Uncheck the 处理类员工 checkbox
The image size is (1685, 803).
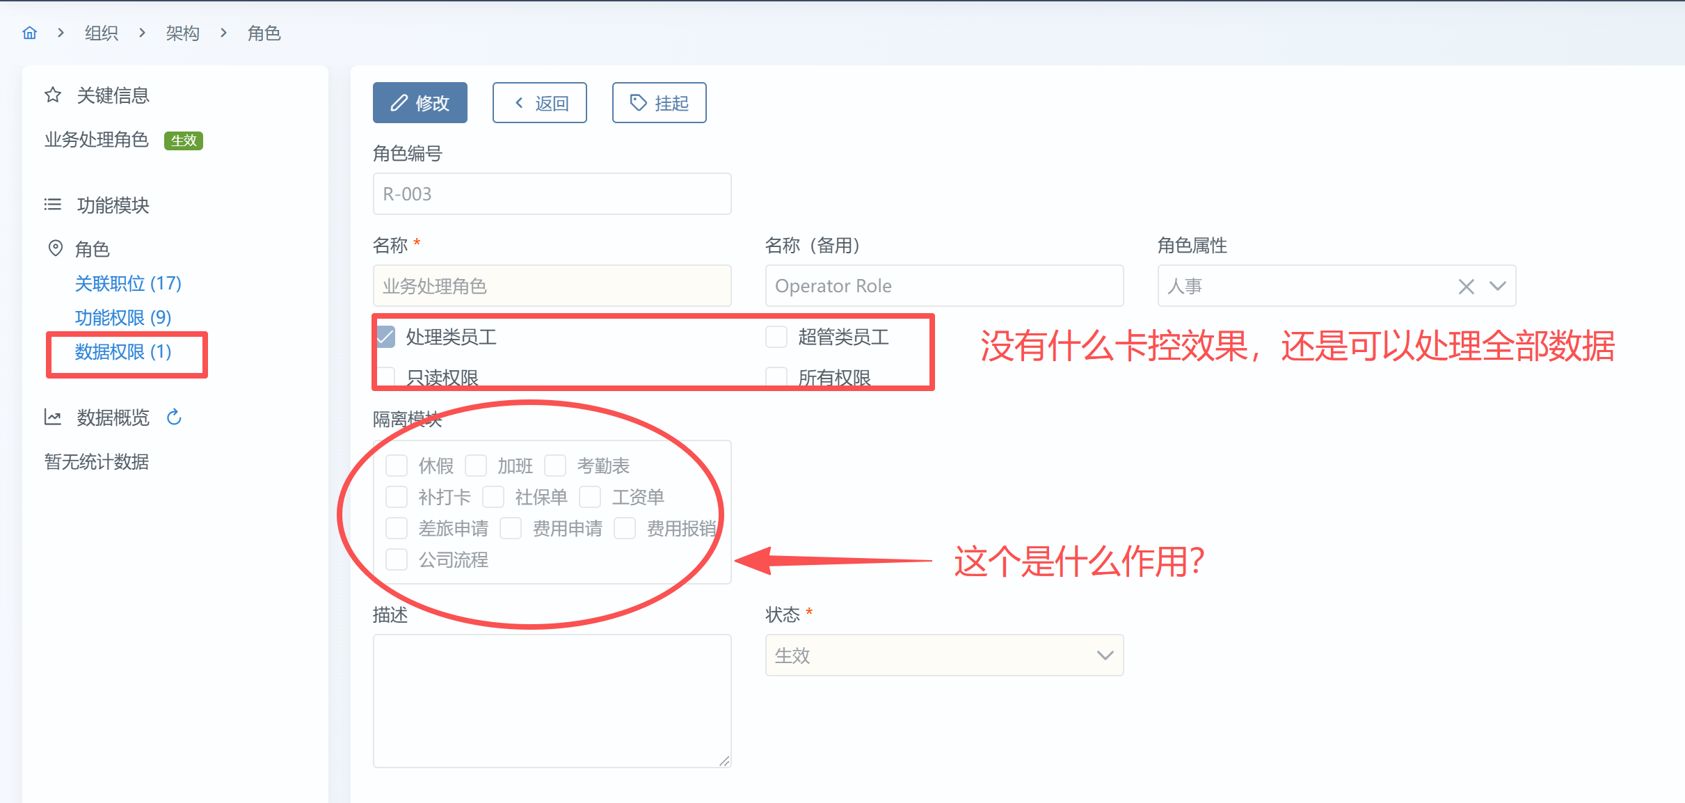386,337
